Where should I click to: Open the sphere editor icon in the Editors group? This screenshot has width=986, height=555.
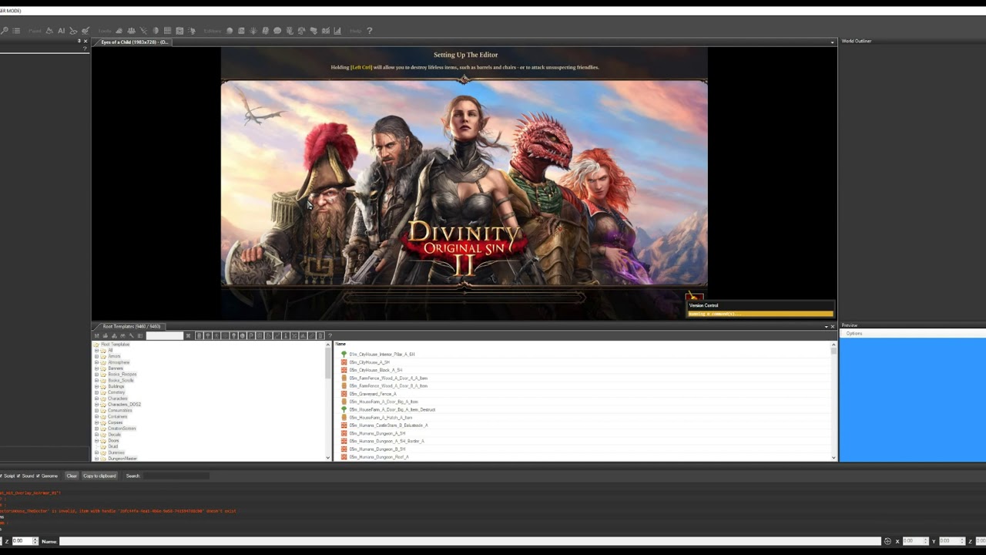(230, 31)
